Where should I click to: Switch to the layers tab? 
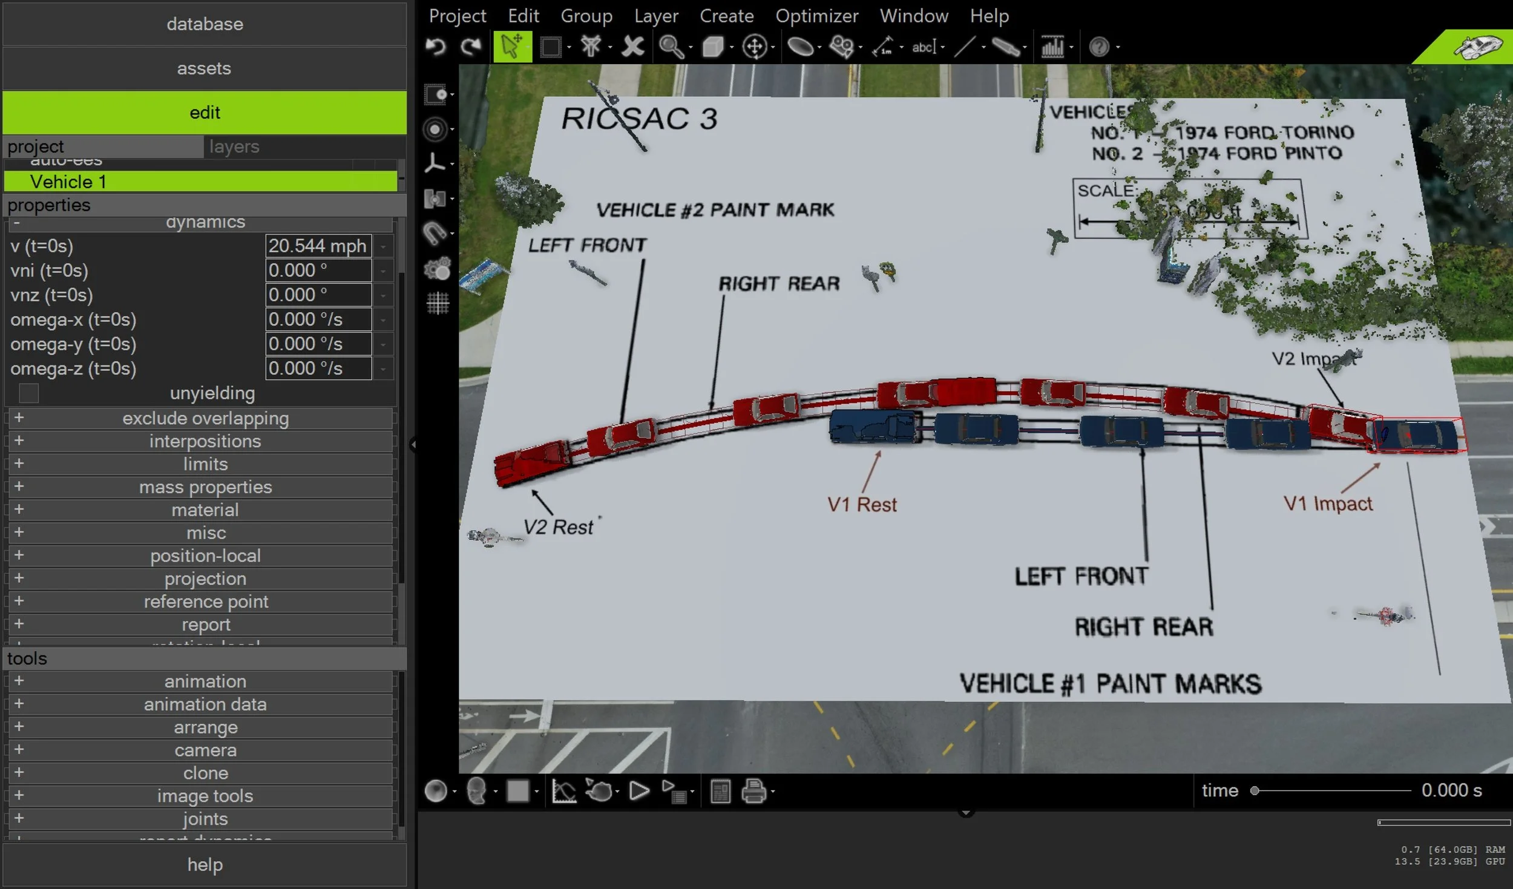coord(234,146)
